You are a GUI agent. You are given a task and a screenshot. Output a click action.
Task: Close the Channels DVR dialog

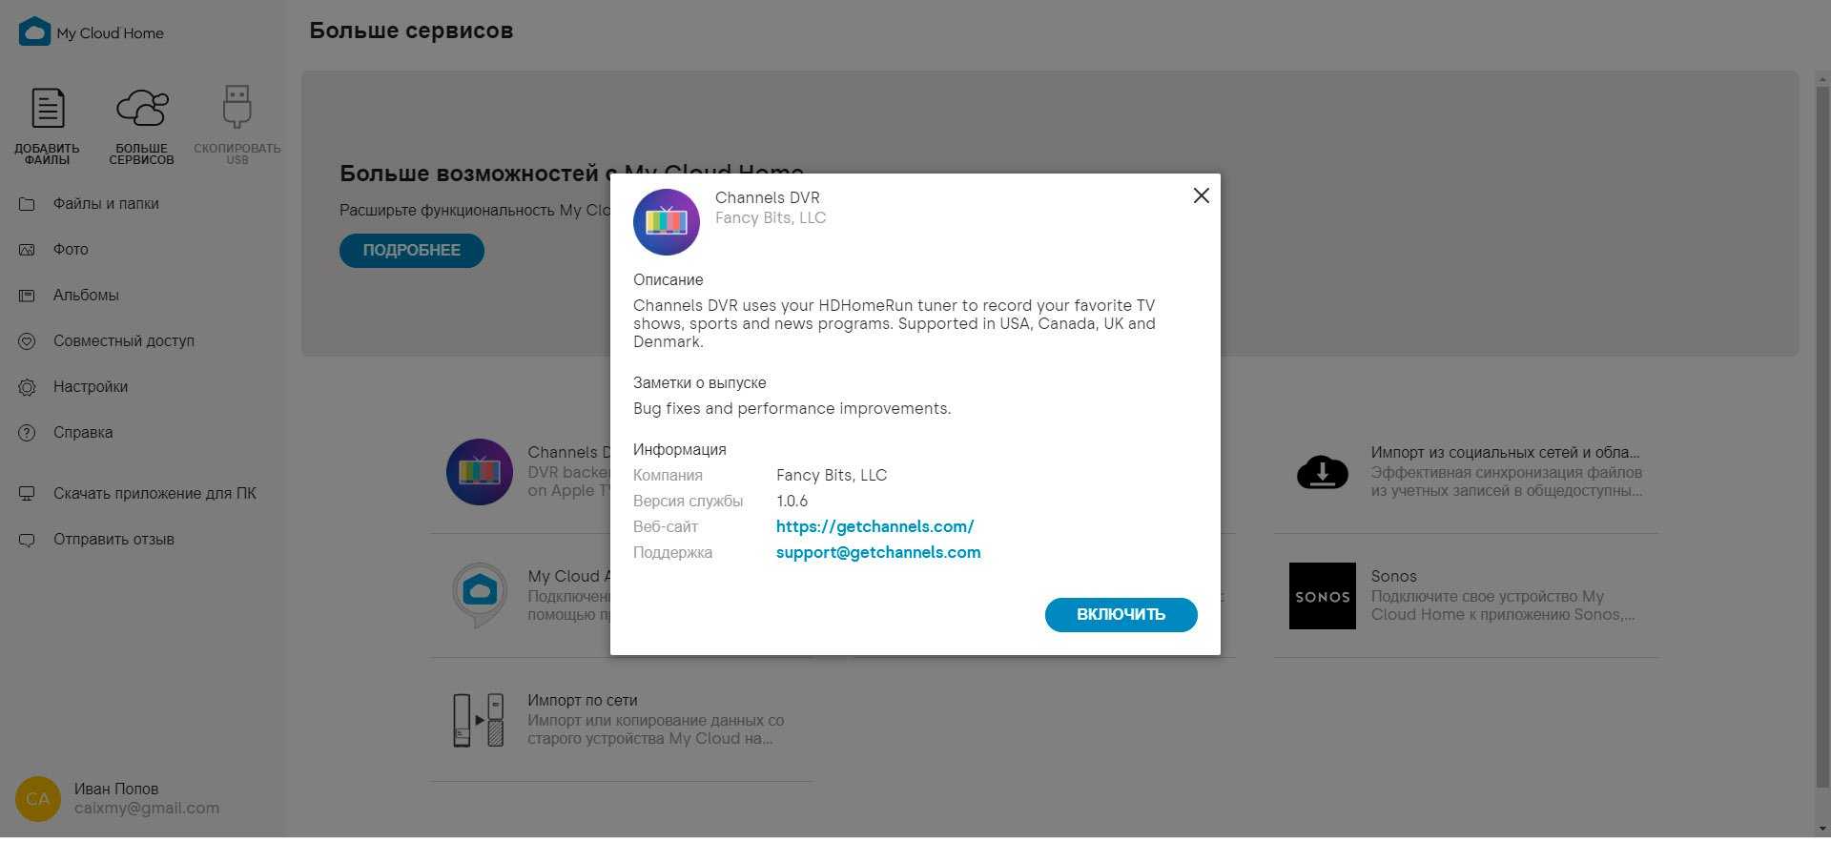[x=1202, y=195]
